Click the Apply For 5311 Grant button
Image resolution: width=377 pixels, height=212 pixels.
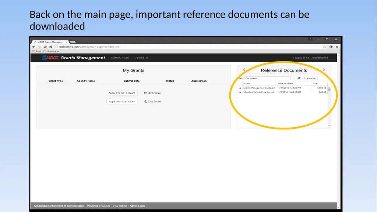(x=122, y=102)
